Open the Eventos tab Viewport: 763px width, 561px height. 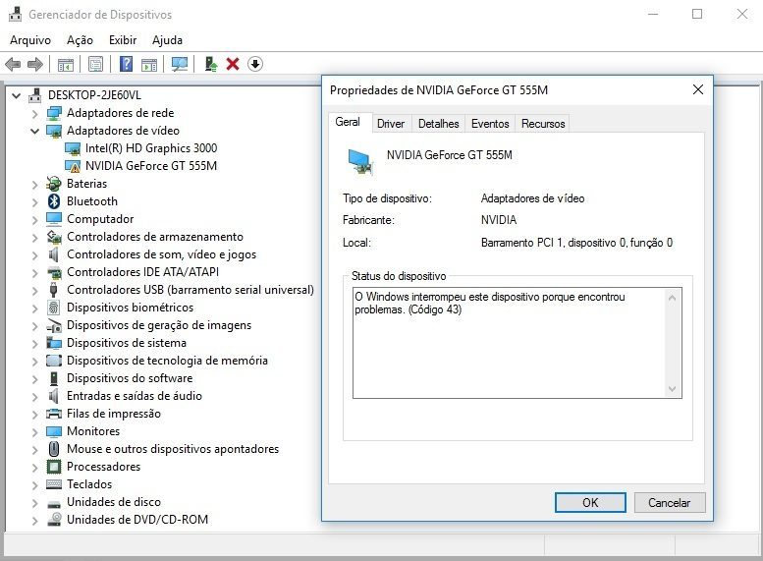pyautogui.click(x=490, y=124)
